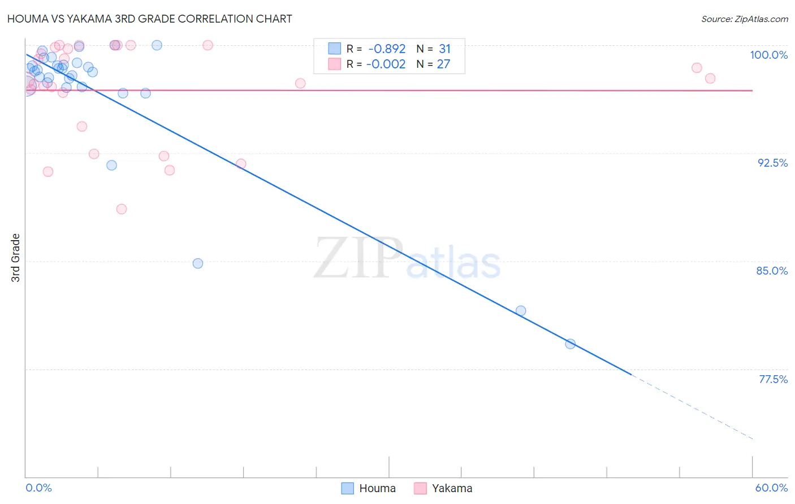Click the Yakama legend color swatch

point(420,488)
